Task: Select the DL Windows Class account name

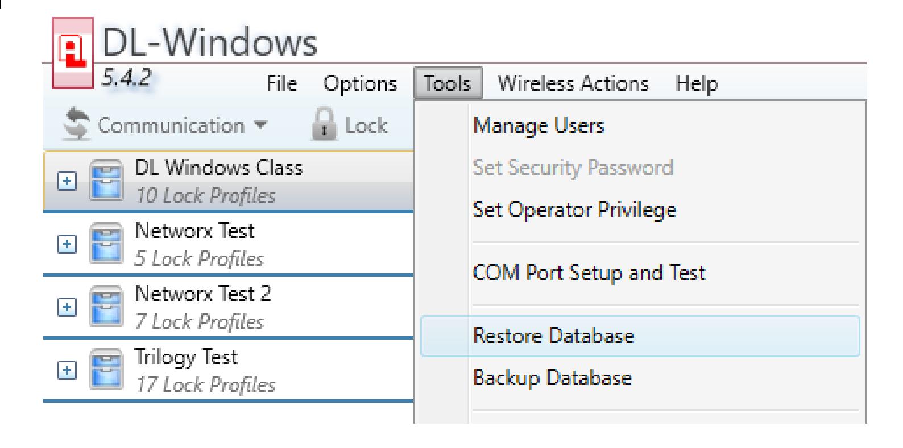Action: click(x=218, y=168)
